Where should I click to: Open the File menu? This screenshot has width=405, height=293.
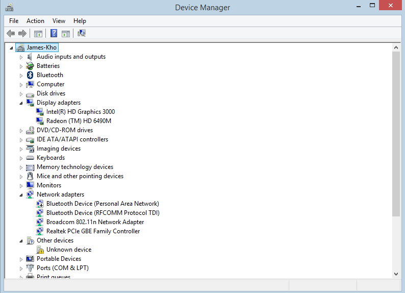14,21
